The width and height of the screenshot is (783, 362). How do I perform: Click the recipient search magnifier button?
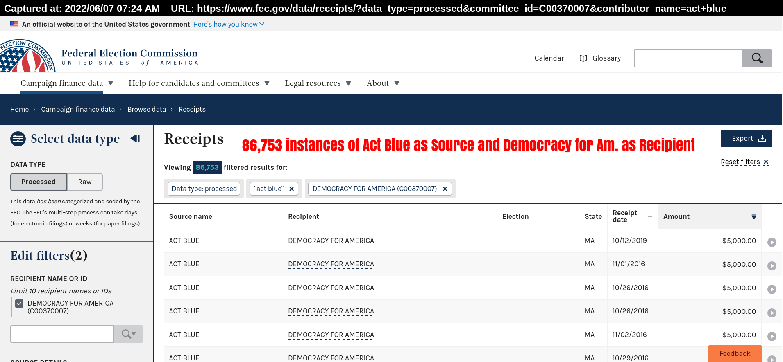tap(129, 334)
